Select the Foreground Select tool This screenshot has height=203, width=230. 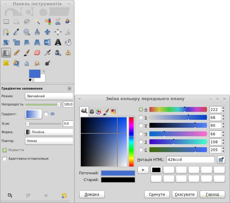pyautogui.click(x=68, y=22)
